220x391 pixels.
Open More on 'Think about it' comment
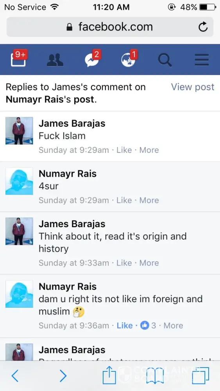[149, 263]
